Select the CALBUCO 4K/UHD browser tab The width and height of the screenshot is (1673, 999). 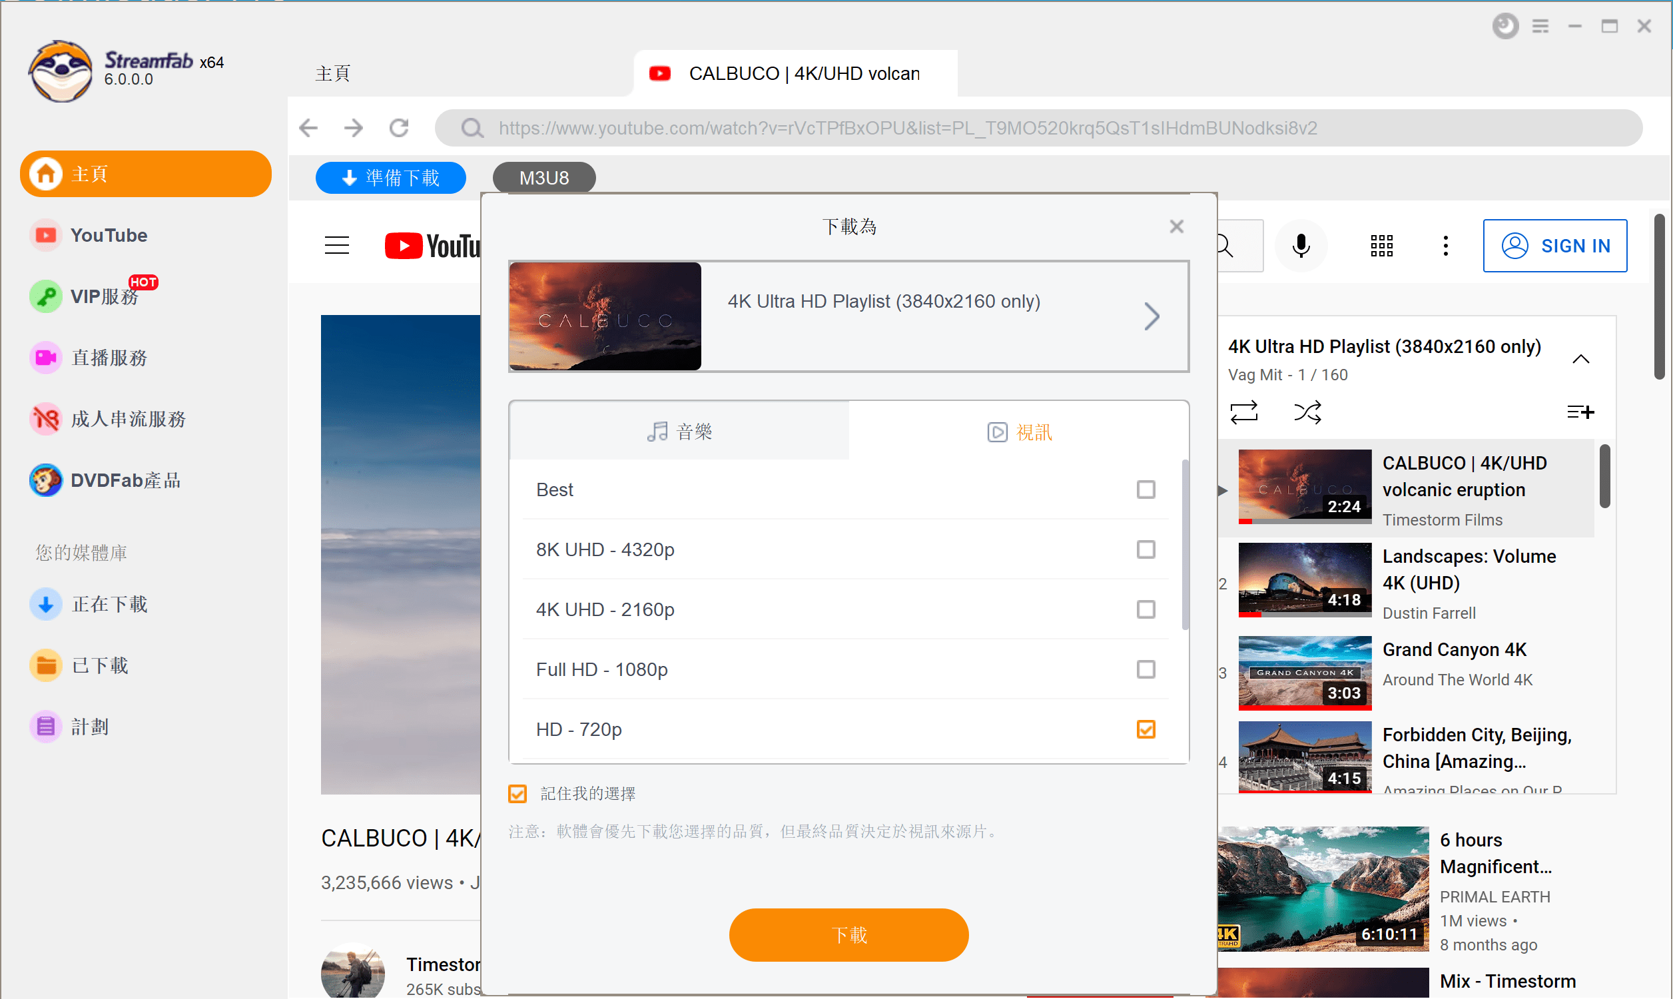pyautogui.click(x=795, y=73)
